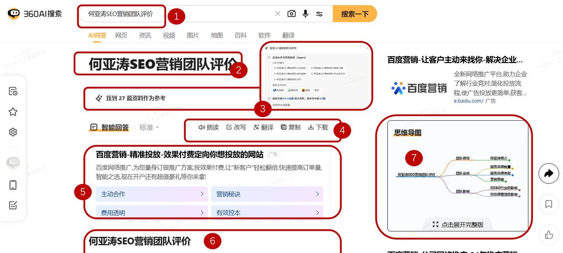Open camera image search
The image size is (563, 253).
pos(291,14)
